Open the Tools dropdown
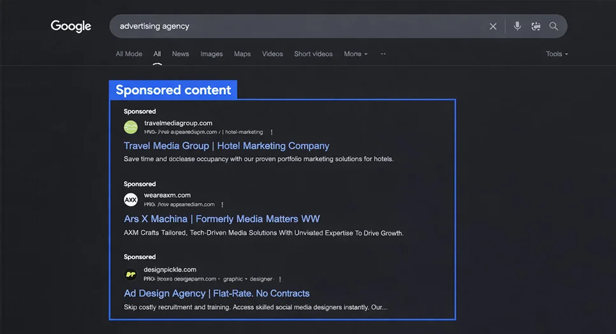The width and height of the screenshot is (616, 334). (x=557, y=53)
